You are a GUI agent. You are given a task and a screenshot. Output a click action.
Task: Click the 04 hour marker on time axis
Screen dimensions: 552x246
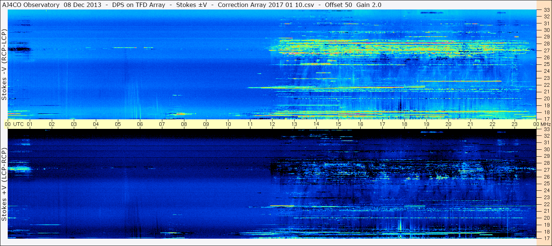click(x=96, y=124)
